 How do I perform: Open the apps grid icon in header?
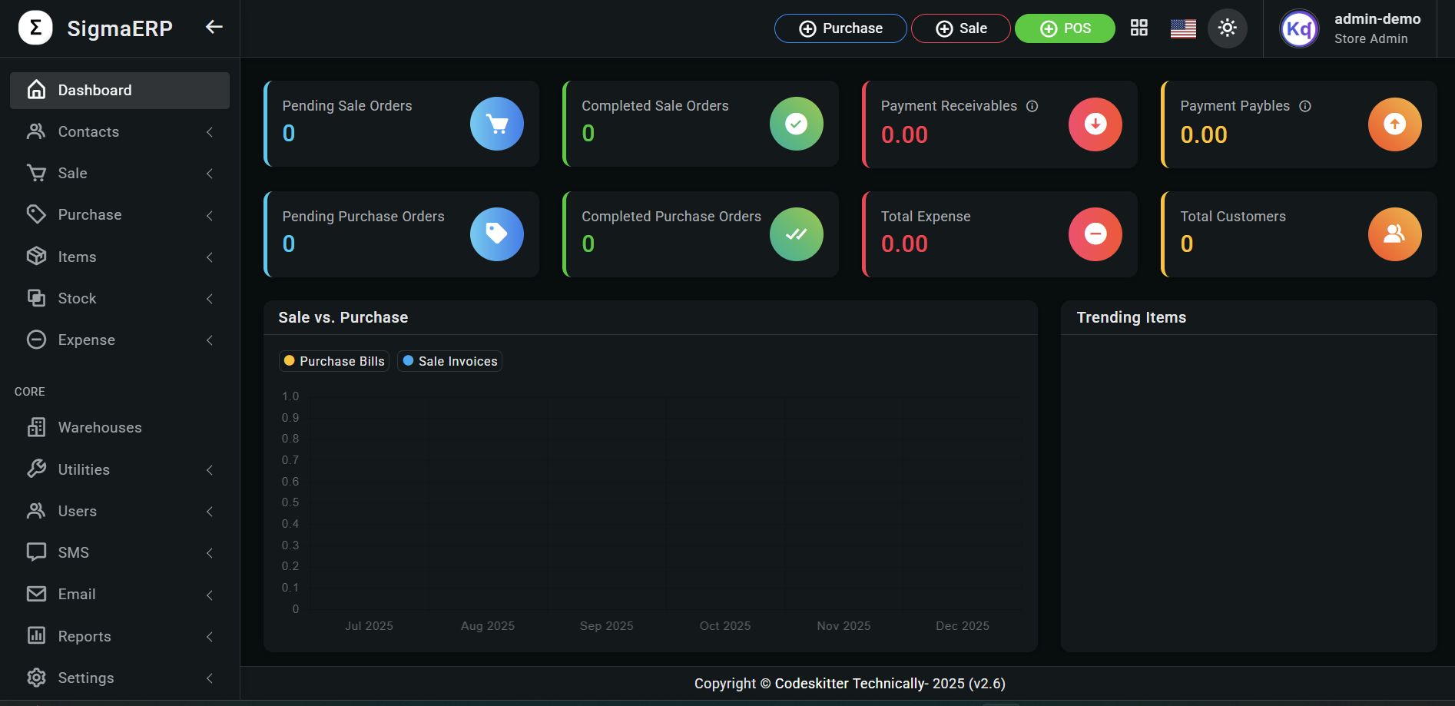(x=1138, y=28)
